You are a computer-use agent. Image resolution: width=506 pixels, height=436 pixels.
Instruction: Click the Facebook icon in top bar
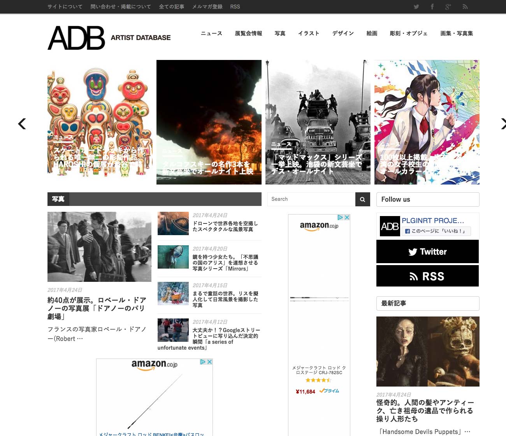point(432,7)
